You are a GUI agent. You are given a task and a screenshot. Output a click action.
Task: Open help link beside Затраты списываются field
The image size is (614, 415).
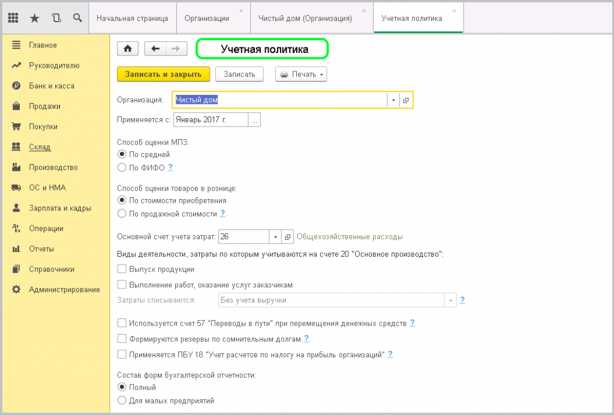click(462, 300)
